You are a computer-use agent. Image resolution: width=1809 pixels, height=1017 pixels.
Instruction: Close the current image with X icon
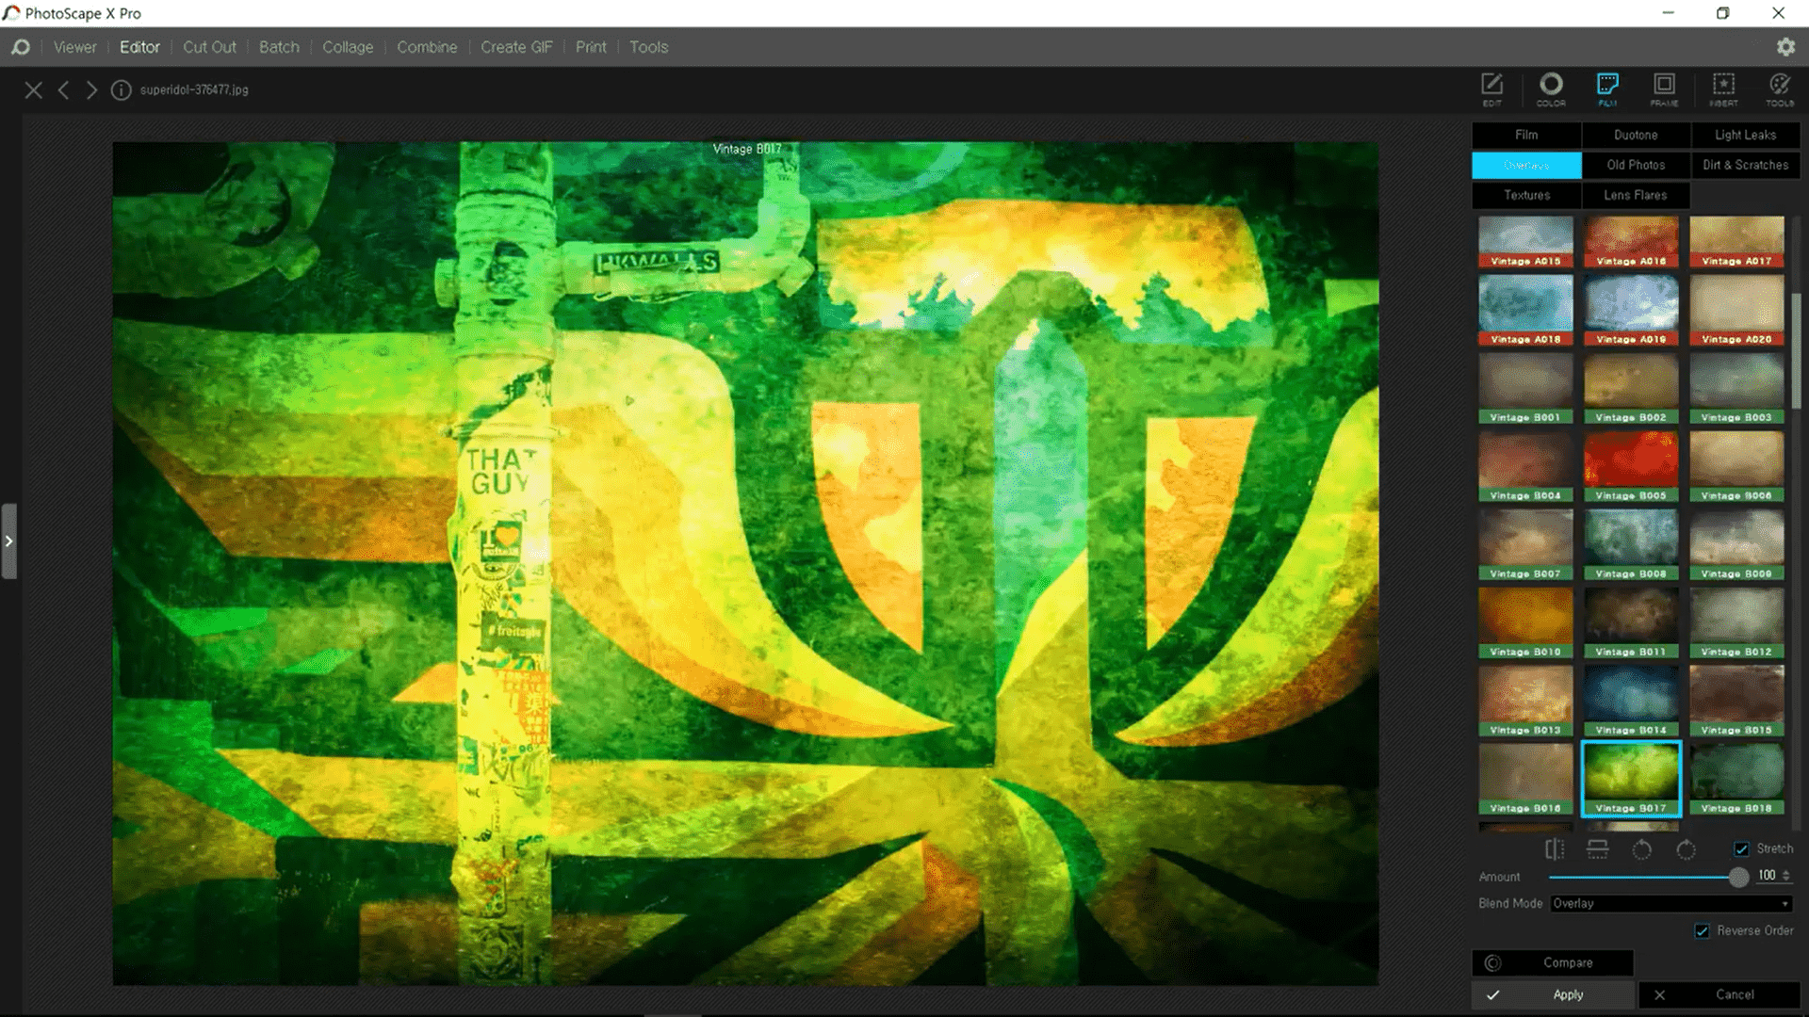[x=34, y=90]
